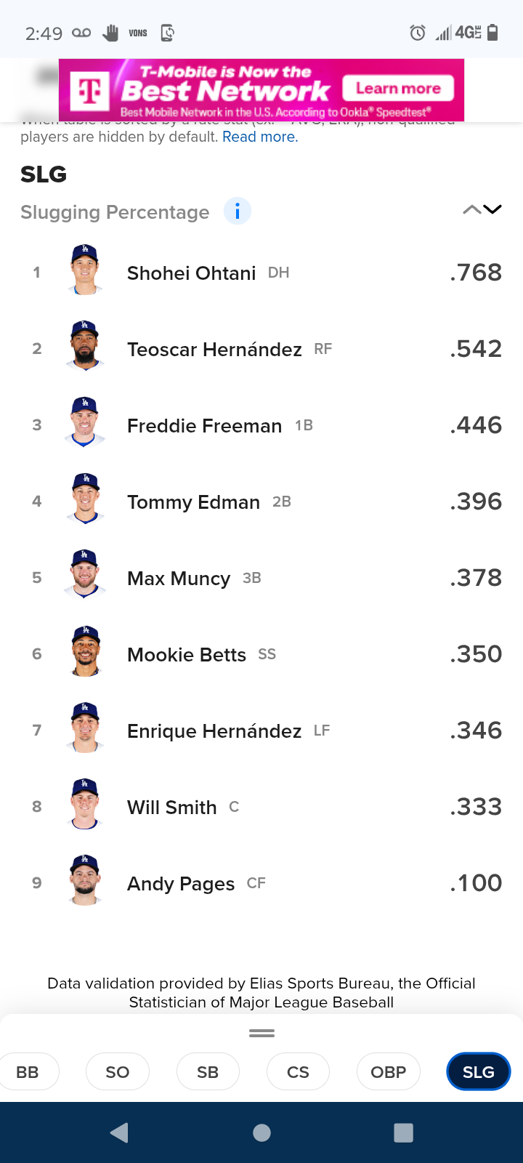
Task: Tap Learn more on T-Mobile ad
Action: click(x=398, y=89)
